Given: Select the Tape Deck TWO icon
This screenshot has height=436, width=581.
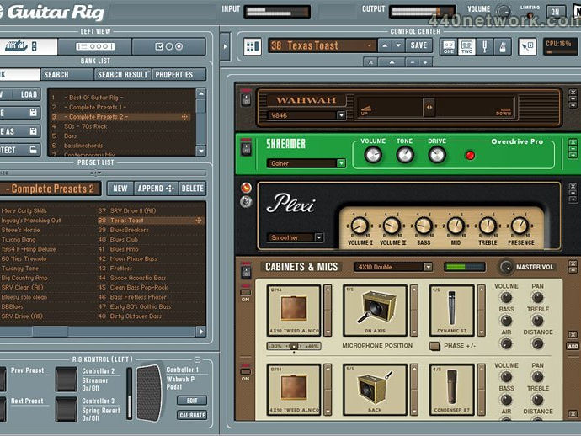Looking at the screenshot, I should click(466, 47).
